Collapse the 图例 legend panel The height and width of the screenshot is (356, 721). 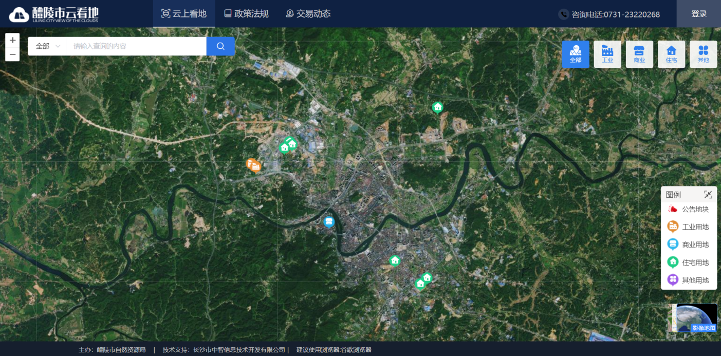click(708, 195)
